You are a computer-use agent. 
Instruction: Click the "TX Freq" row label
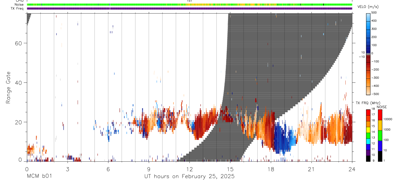coord(18,8)
